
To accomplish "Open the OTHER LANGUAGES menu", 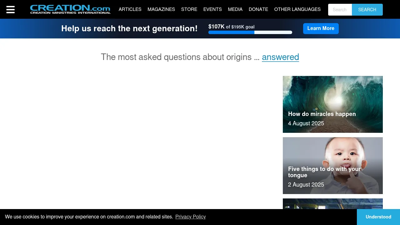I will click(297, 9).
